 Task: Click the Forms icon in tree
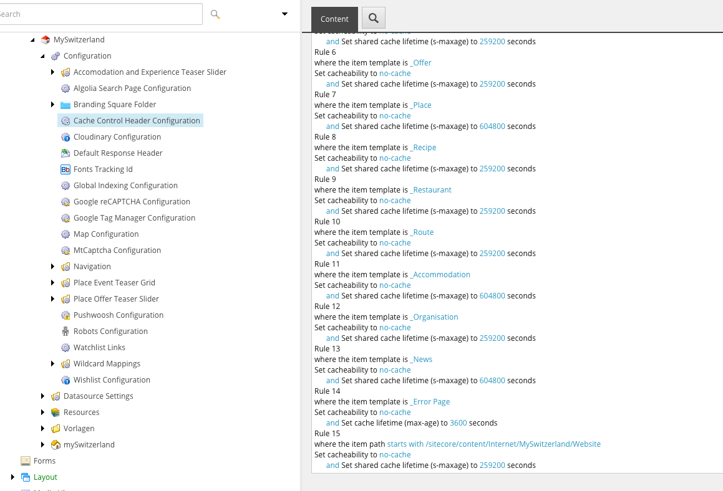pyautogui.click(x=26, y=461)
